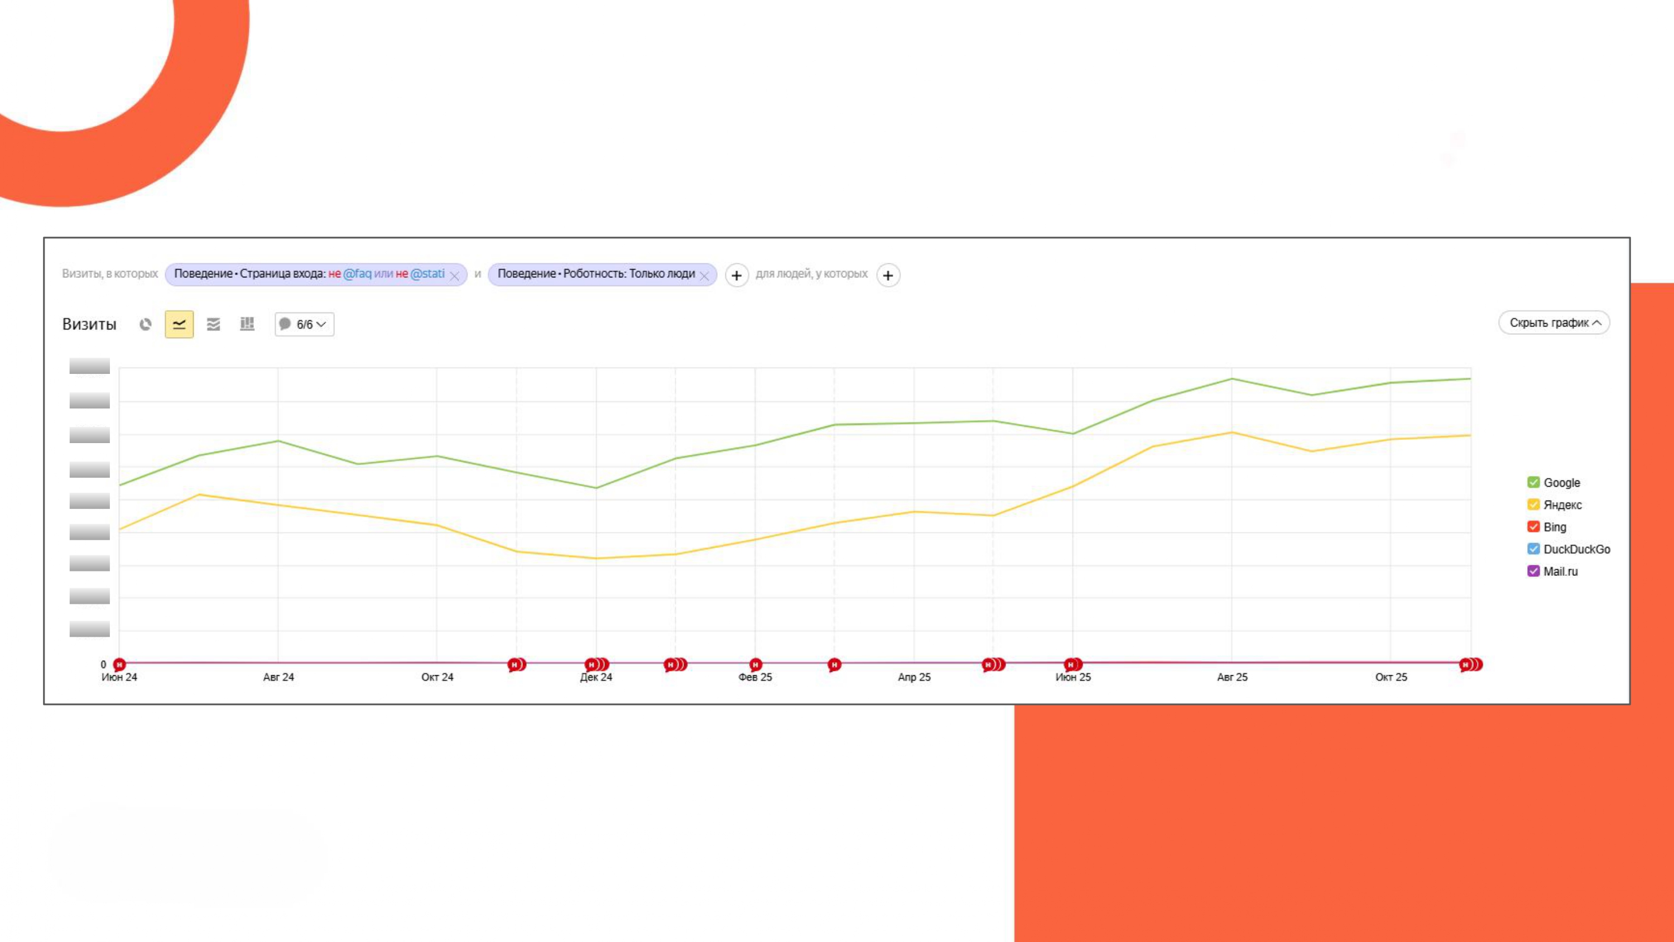Switch to stacked area chart icon
The width and height of the screenshot is (1674, 942).
[213, 324]
